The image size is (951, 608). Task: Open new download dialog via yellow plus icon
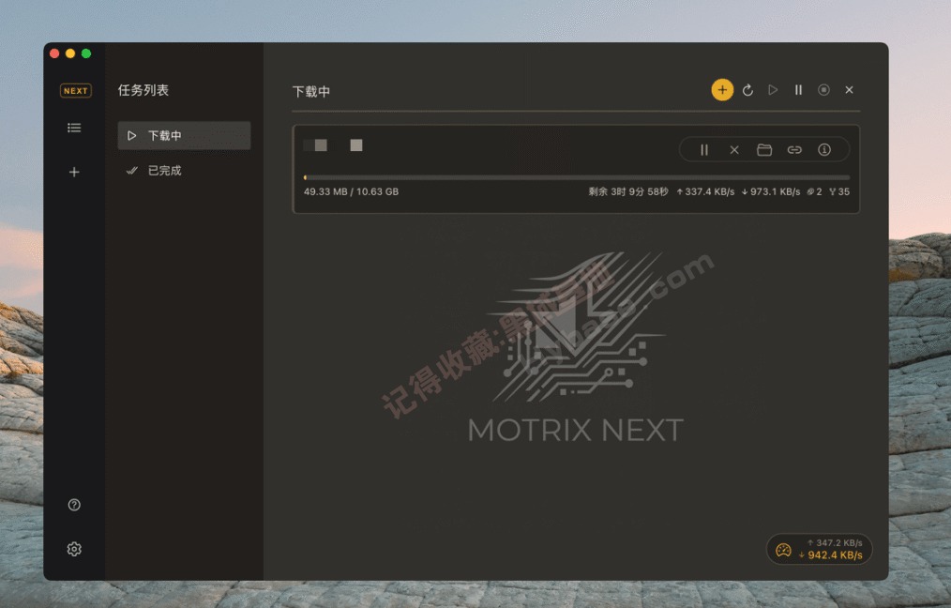[x=722, y=90]
